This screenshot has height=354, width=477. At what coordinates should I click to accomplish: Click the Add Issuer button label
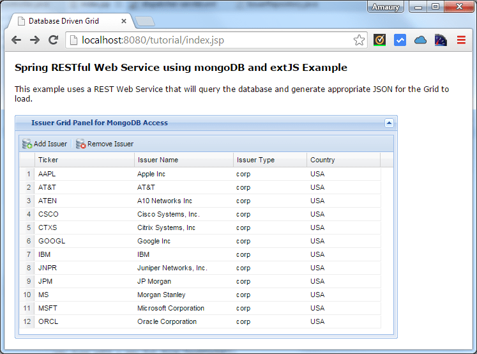[50, 144]
